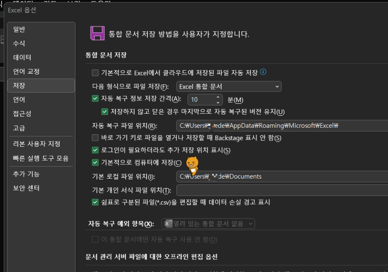388x272 pixels.
Task: Click 자동 복구 파일 위치 path field
Action: pos(282,126)
